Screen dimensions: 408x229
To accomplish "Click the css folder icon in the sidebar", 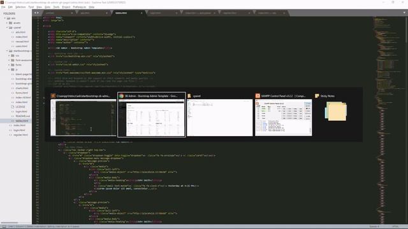I will click(x=13, y=55).
